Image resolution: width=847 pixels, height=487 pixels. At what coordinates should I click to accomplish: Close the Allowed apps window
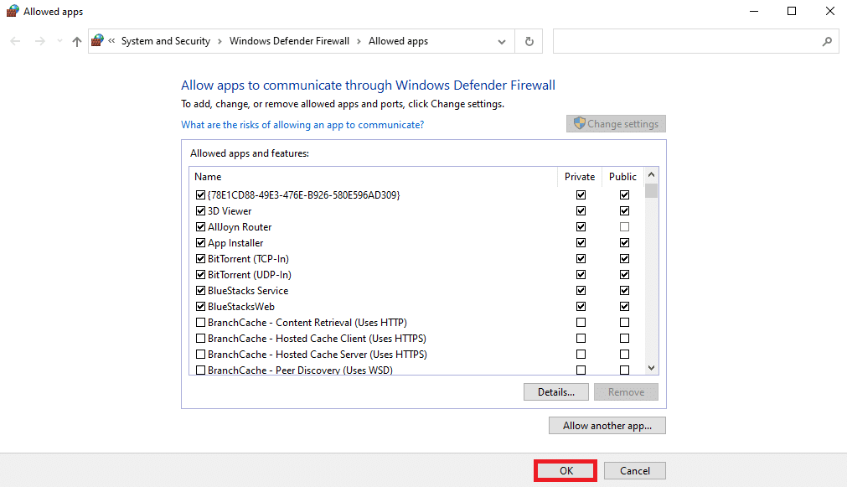coord(830,12)
